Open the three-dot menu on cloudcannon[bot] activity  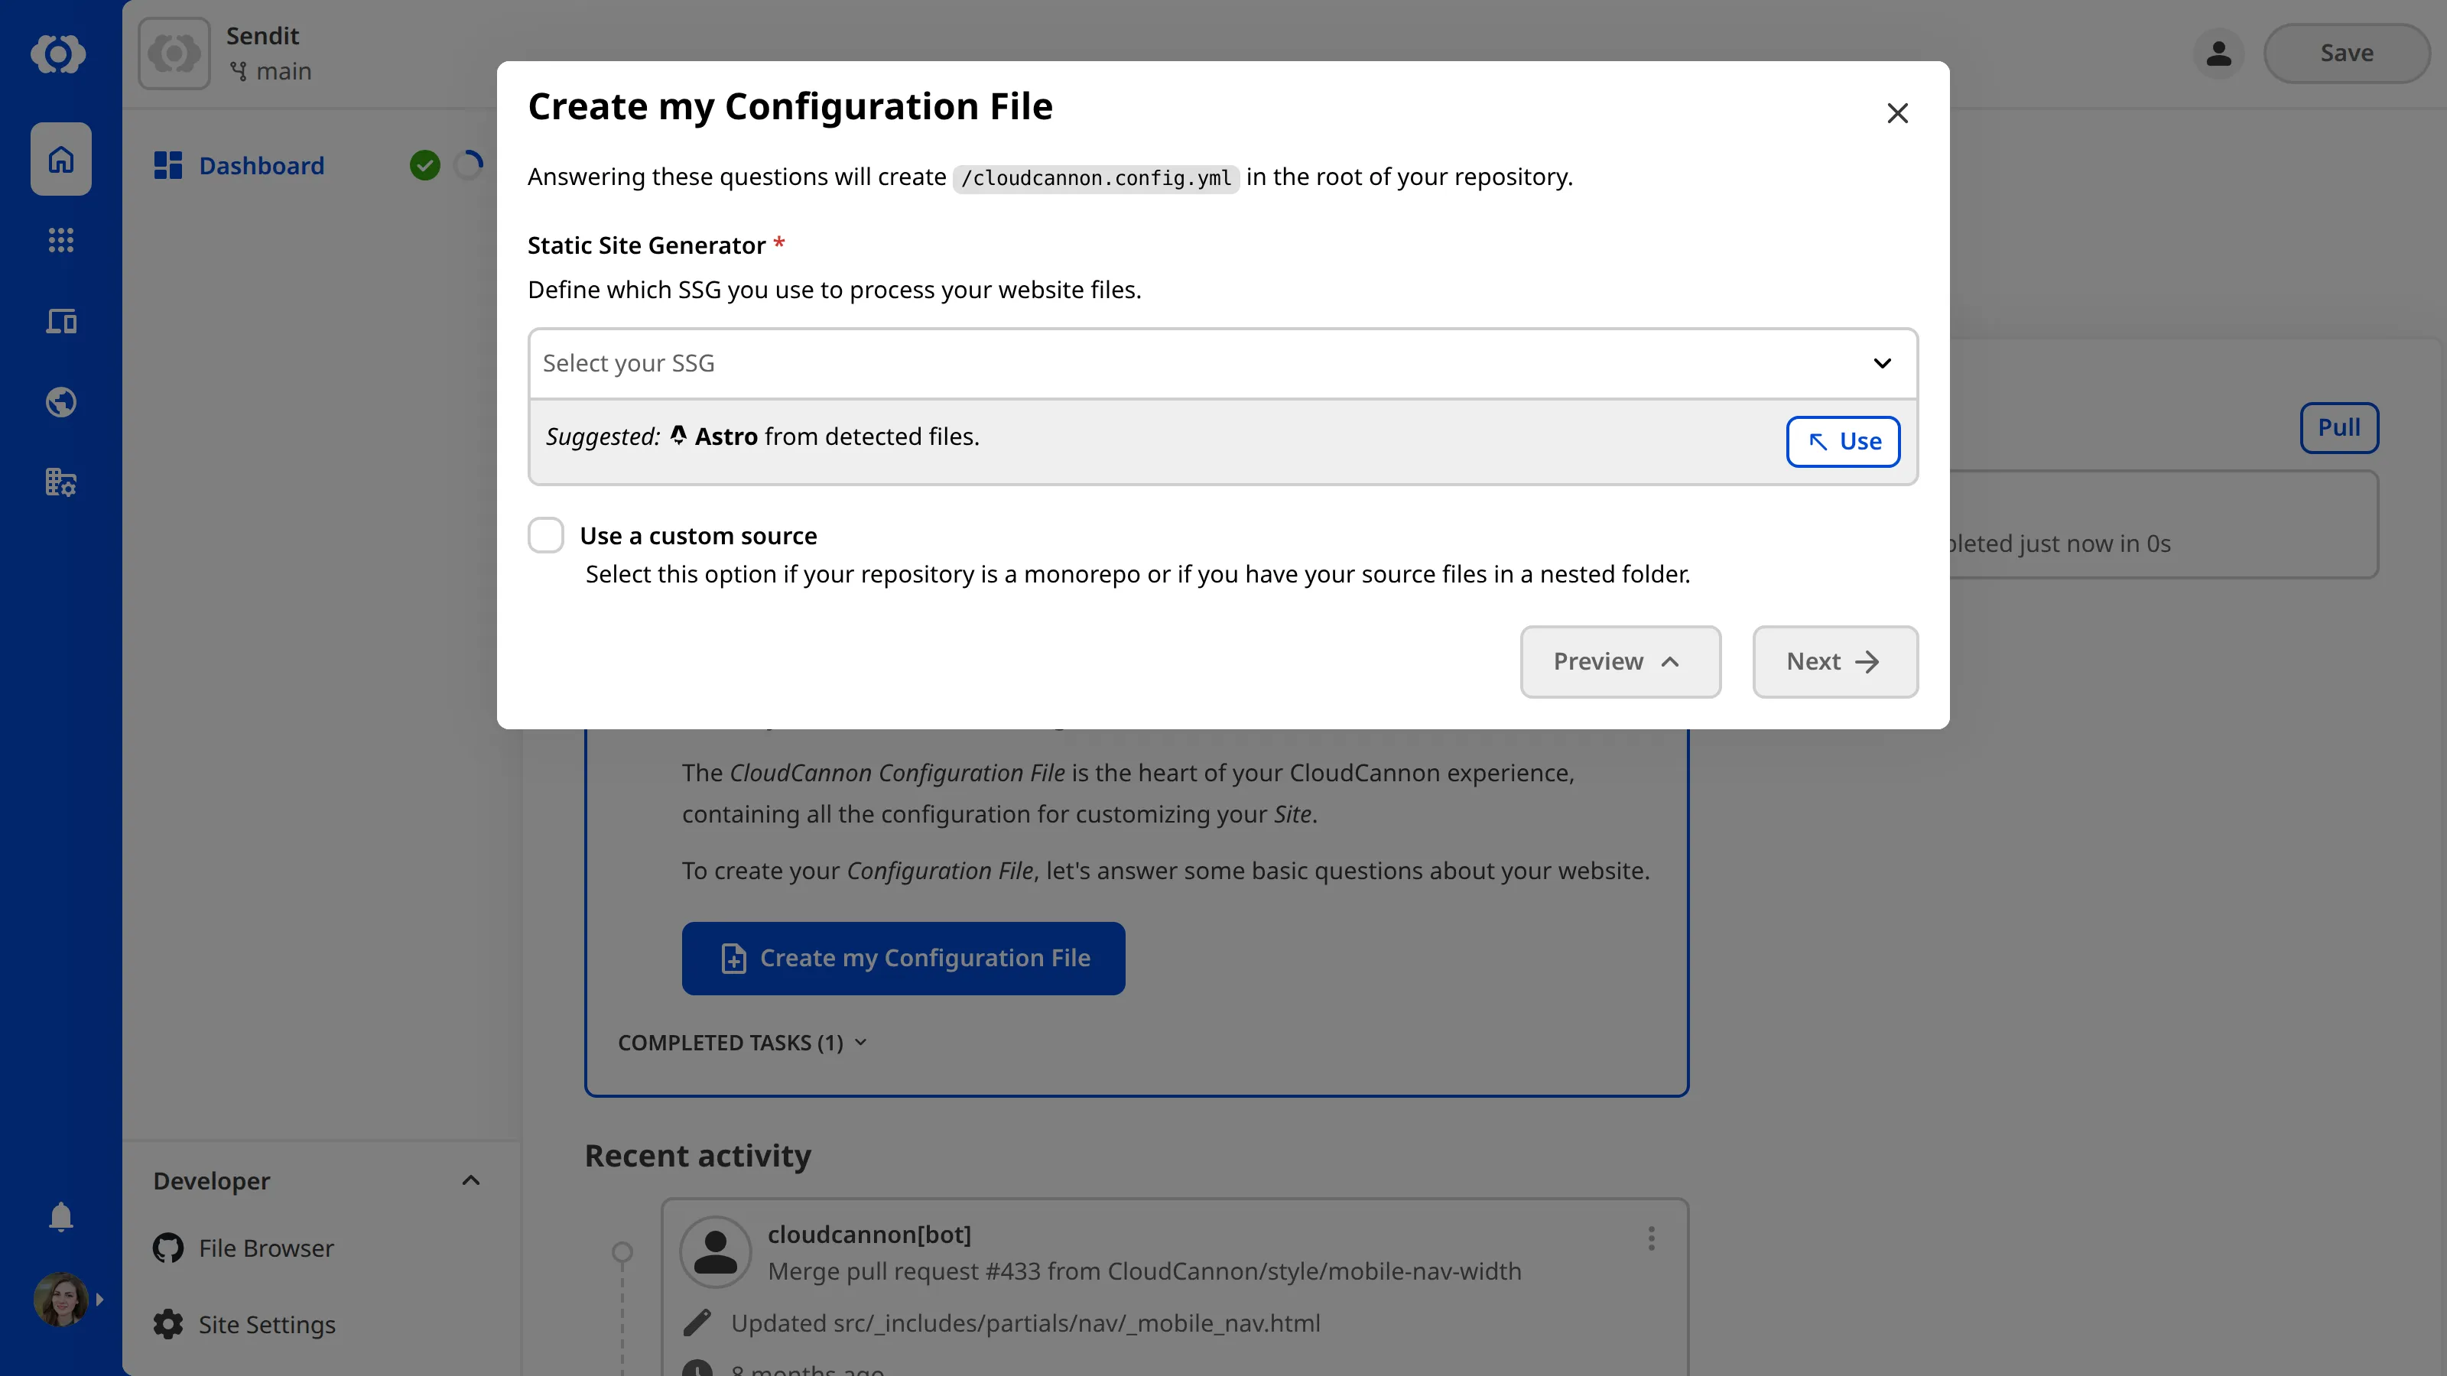pos(1650,1238)
